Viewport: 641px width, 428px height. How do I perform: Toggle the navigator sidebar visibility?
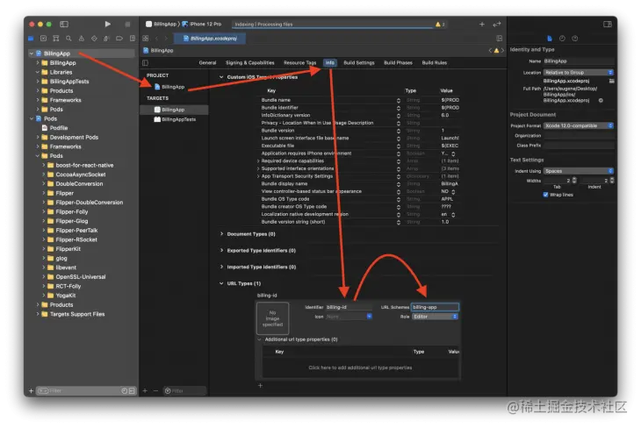[x=64, y=24]
